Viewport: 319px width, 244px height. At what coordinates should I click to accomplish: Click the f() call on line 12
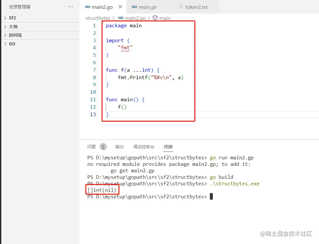click(122, 107)
